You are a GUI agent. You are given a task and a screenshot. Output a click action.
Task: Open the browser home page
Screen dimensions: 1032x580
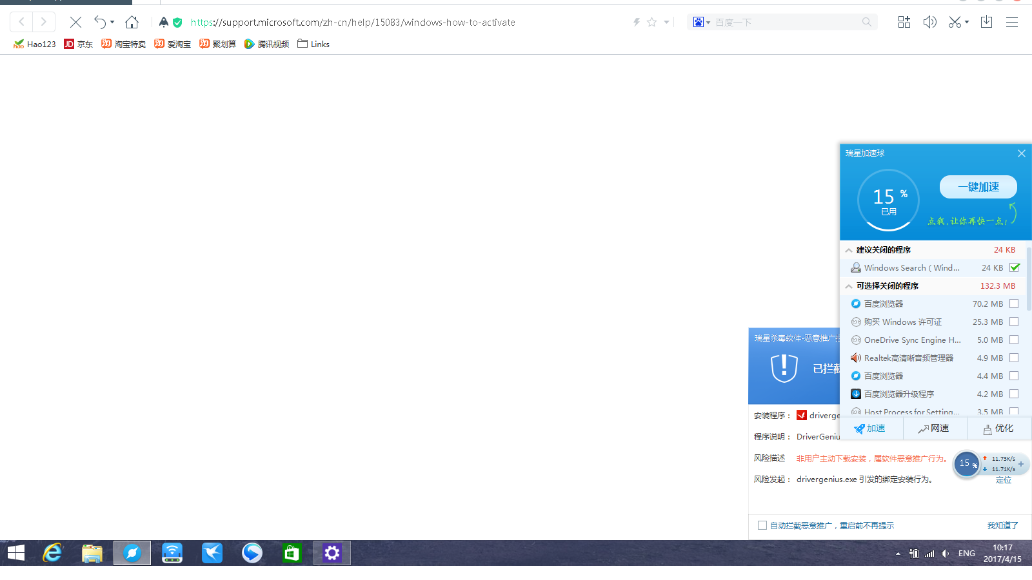tap(132, 22)
